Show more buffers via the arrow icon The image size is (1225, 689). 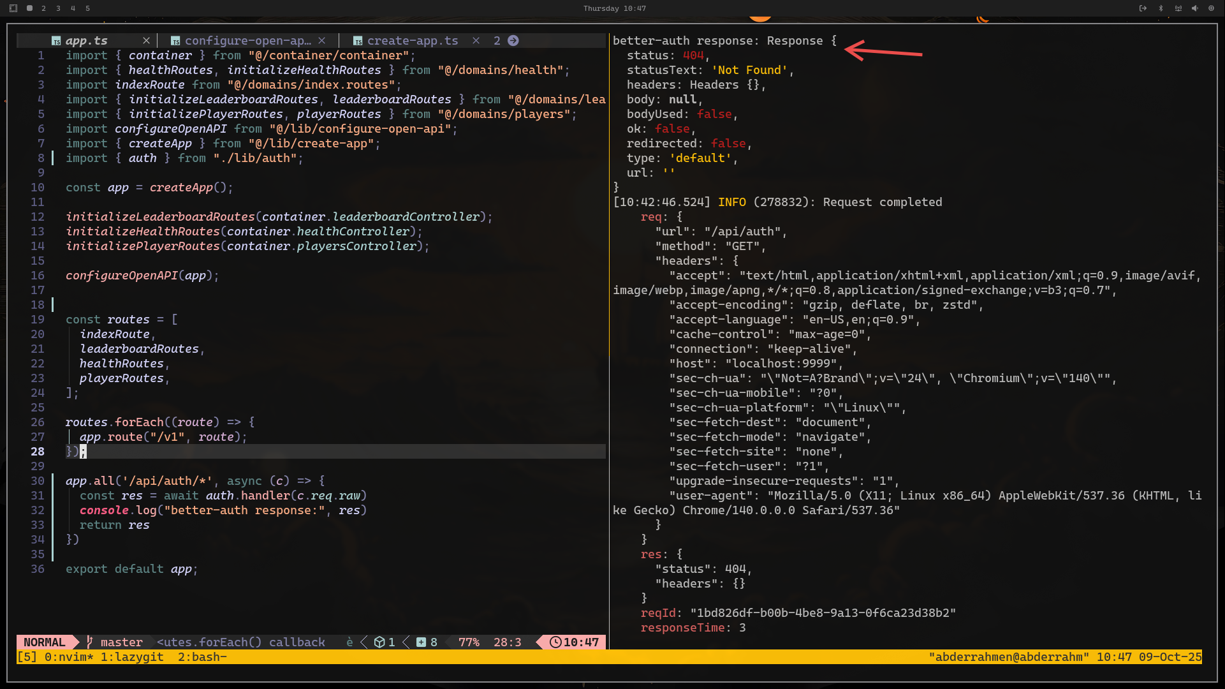click(513, 41)
